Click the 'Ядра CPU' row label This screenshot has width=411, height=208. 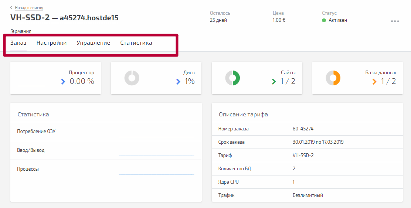[228, 182]
